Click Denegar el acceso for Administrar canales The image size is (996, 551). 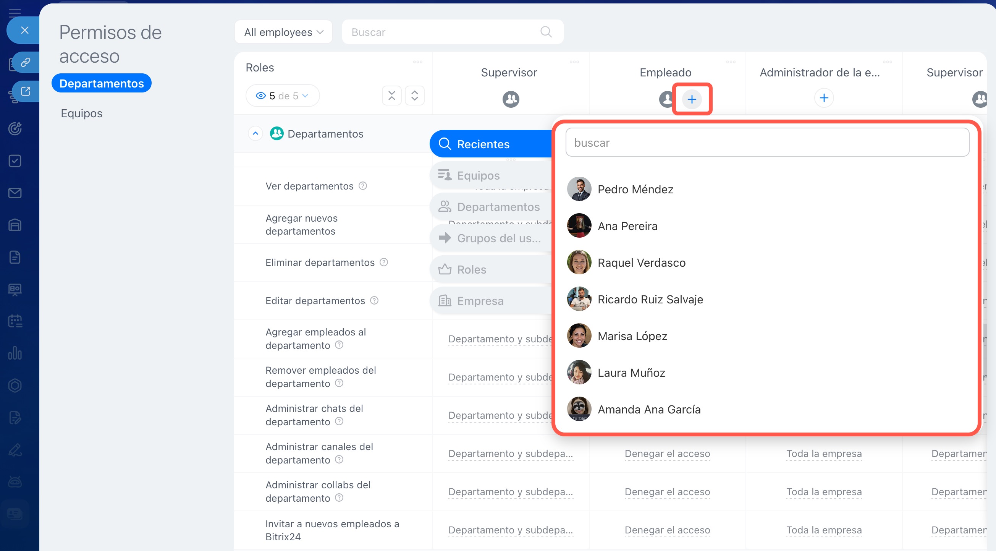[667, 454]
